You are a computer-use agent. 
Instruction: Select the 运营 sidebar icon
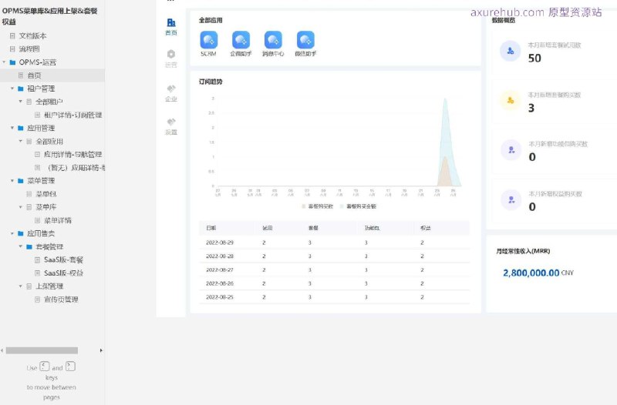(171, 54)
